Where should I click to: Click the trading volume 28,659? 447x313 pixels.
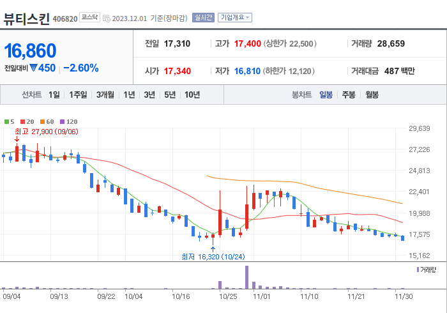click(x=391, y=43)
